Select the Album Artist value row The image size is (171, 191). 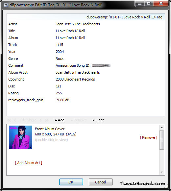[x=78, y=72]
